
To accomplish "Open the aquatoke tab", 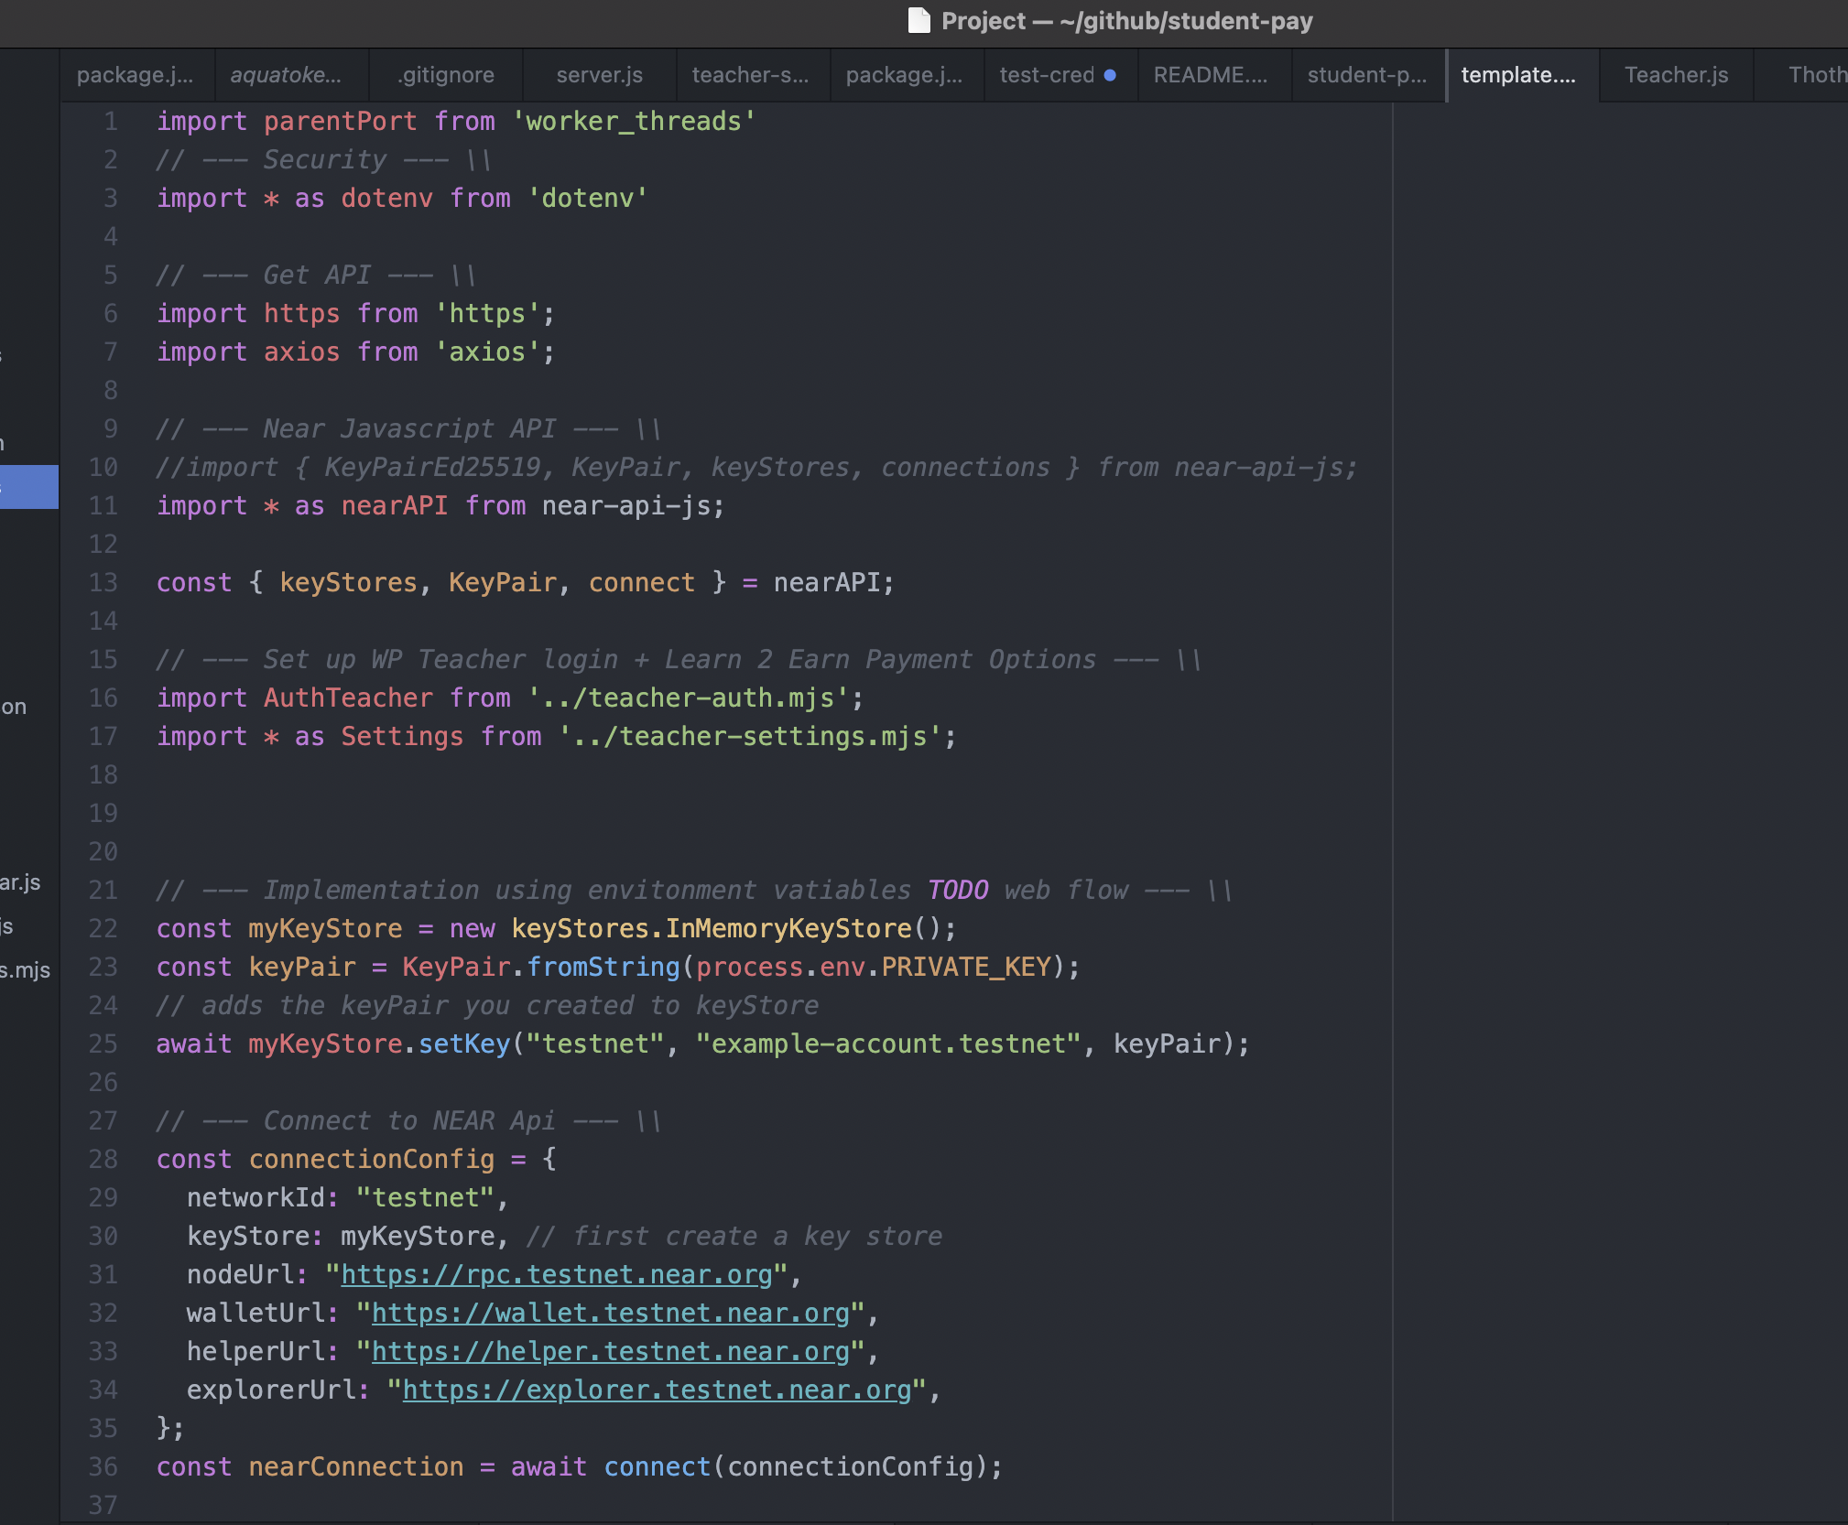I will pyautogui.click(x=286, y=75).
